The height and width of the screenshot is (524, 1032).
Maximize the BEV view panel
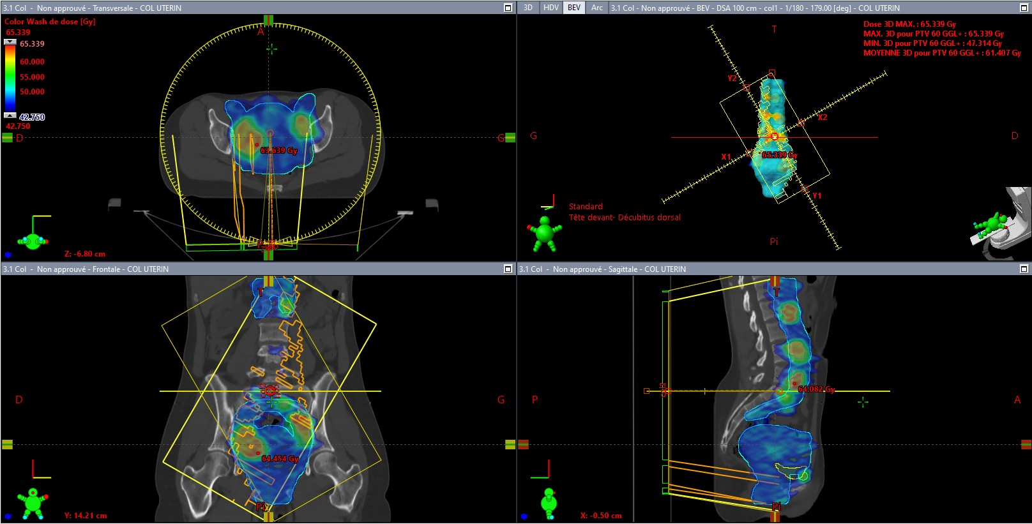[1024, 8]
